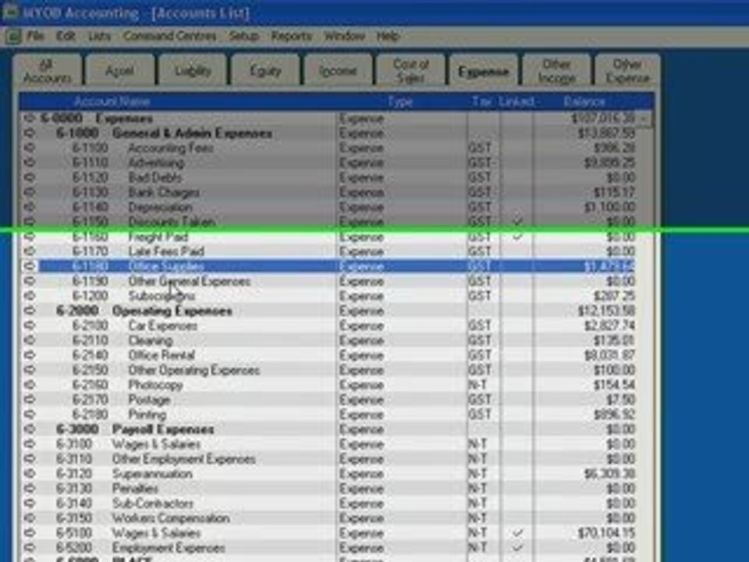
Task: Open zoom arrow for 6-3100 Wages & Salaries
Action: tap(30, 444)
